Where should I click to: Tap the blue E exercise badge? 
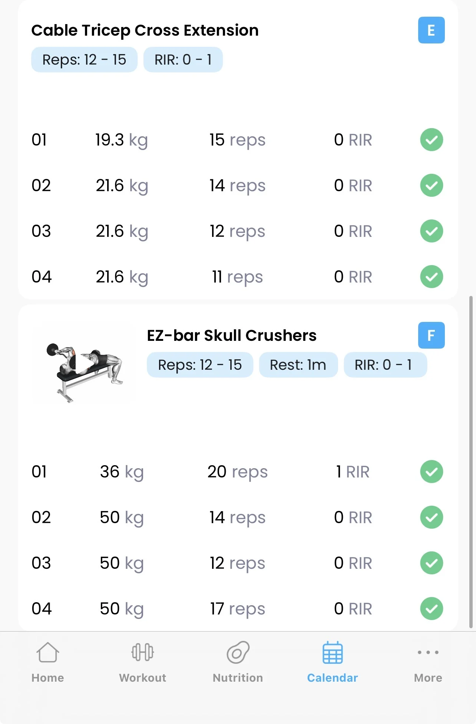coord(431,30)
